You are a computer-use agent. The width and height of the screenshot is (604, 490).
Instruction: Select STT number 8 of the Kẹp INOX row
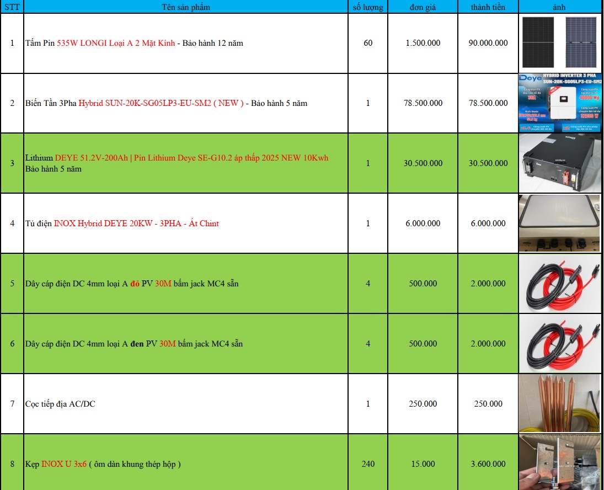(12, 464)
